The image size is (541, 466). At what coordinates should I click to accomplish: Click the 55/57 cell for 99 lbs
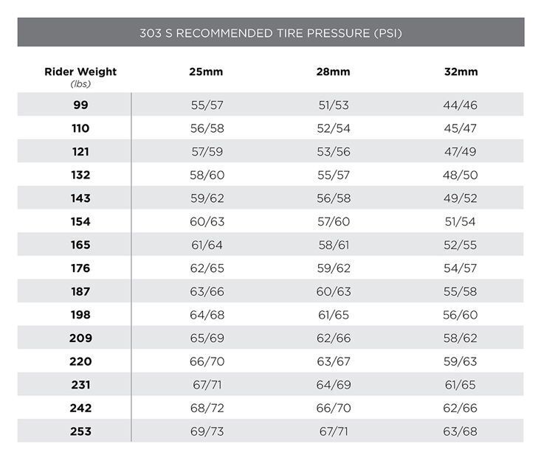pos(207,105)
